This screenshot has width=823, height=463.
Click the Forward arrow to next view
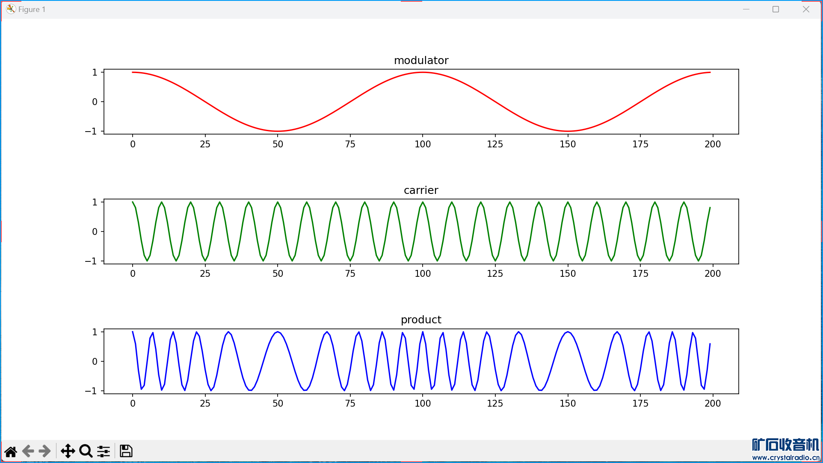click(x=45, y=451)
